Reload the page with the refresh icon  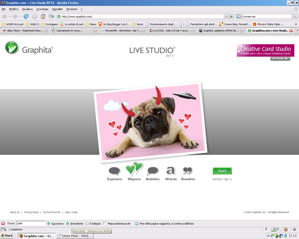(26, 16)
